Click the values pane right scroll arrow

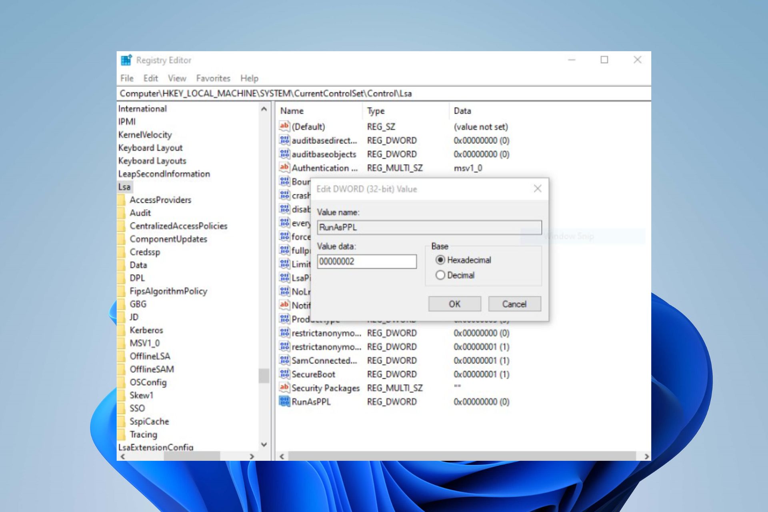pyautogui.click(x=646, y=456)
